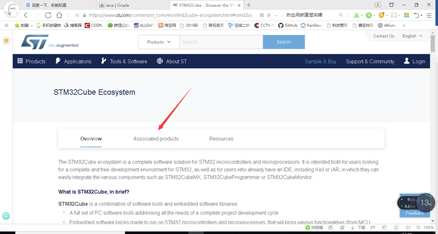Click the Login user icon
The height and width of the screenshot is (234, 438).
coord(407,61)
